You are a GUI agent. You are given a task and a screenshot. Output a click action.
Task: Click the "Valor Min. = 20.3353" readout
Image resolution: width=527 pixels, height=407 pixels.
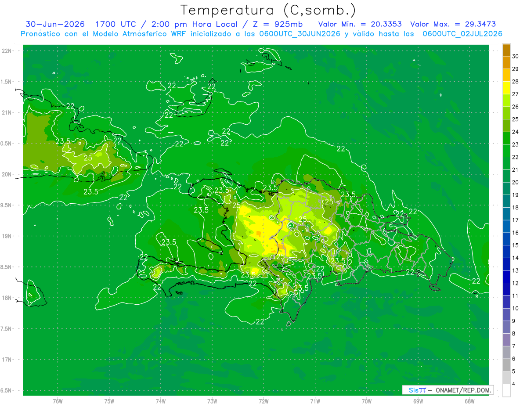pos(360,25)
